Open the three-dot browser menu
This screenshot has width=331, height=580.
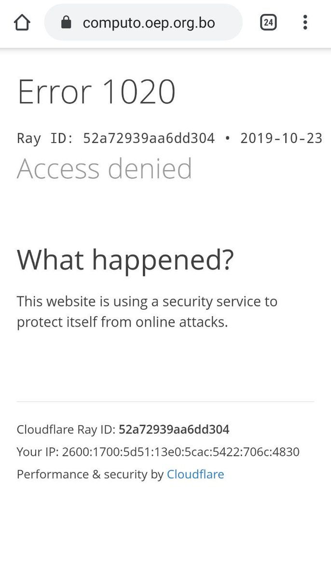pyautogui.click(x=305, y=22)
